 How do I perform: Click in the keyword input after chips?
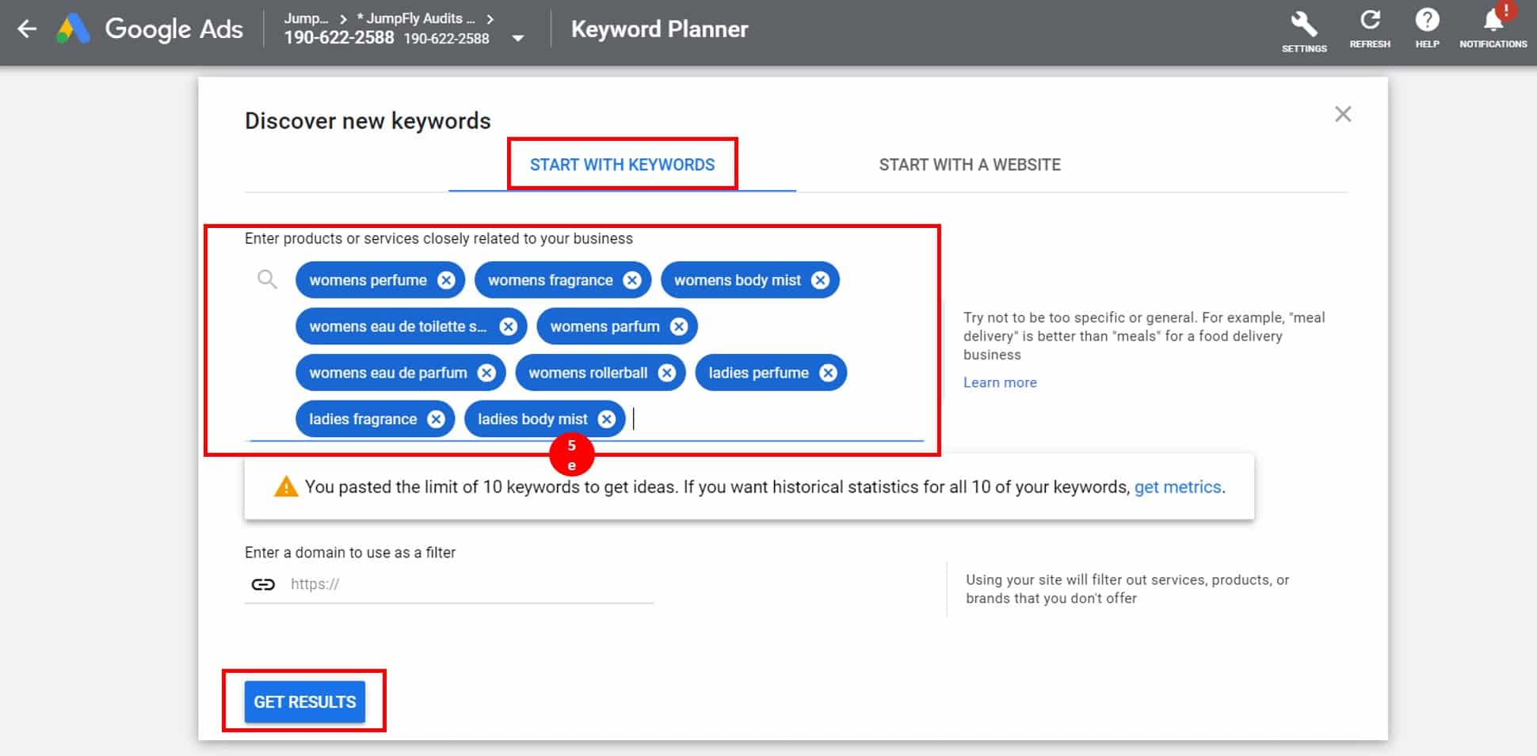click(776, 419)
